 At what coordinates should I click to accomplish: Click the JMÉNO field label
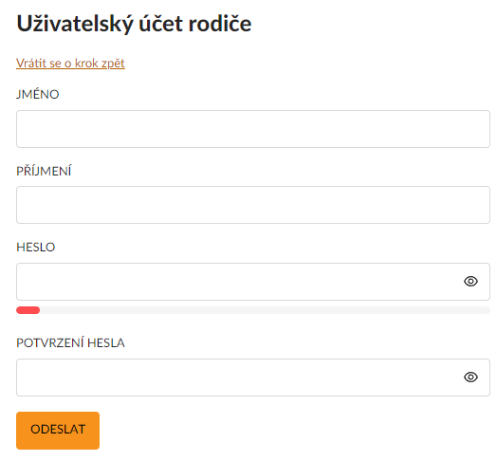(37, 94)
